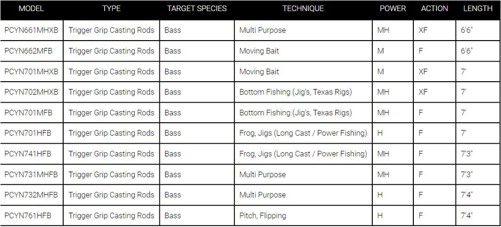
Task: Click the PCYN731MHFB model cell
Action: point(30,174)
